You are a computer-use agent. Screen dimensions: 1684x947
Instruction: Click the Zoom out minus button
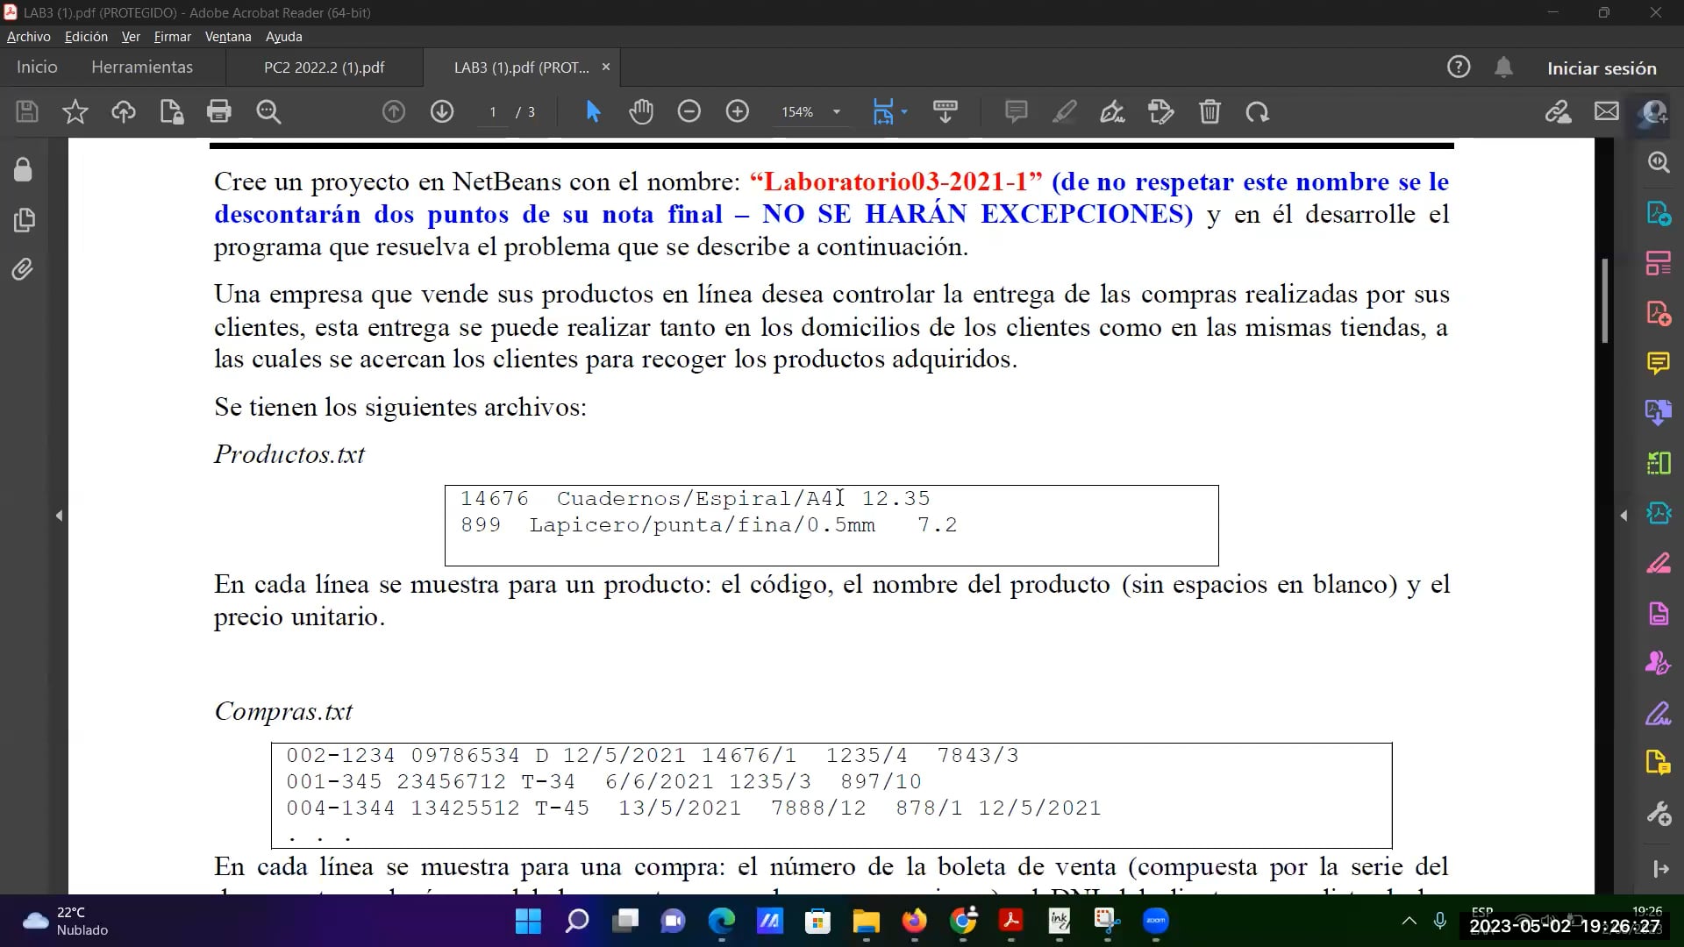pos(689,111)
